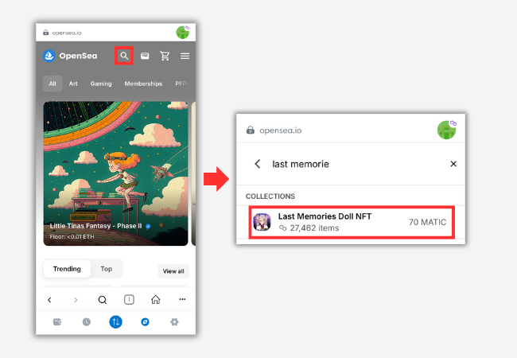517x358 pixels.
Task: Open the Little Tinas Fantasy featured artwork
Action: pyautogui.click(x=116, y=173)
